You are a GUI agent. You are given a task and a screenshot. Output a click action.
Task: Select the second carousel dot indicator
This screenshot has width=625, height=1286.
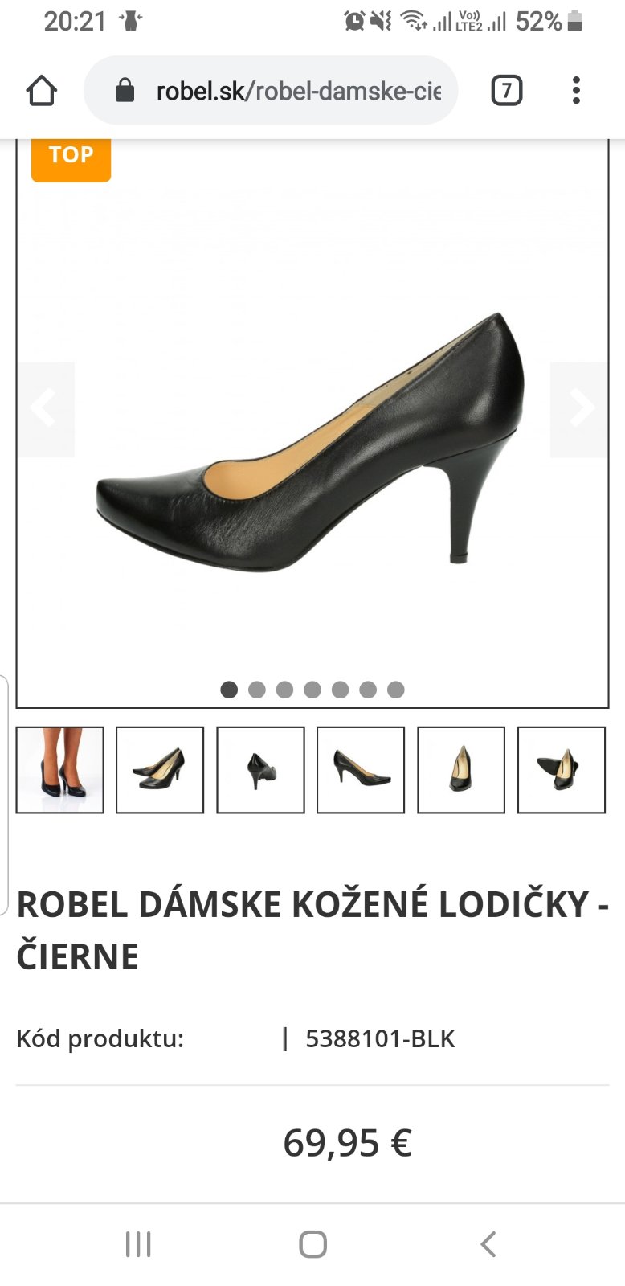[x=257, y=690]
